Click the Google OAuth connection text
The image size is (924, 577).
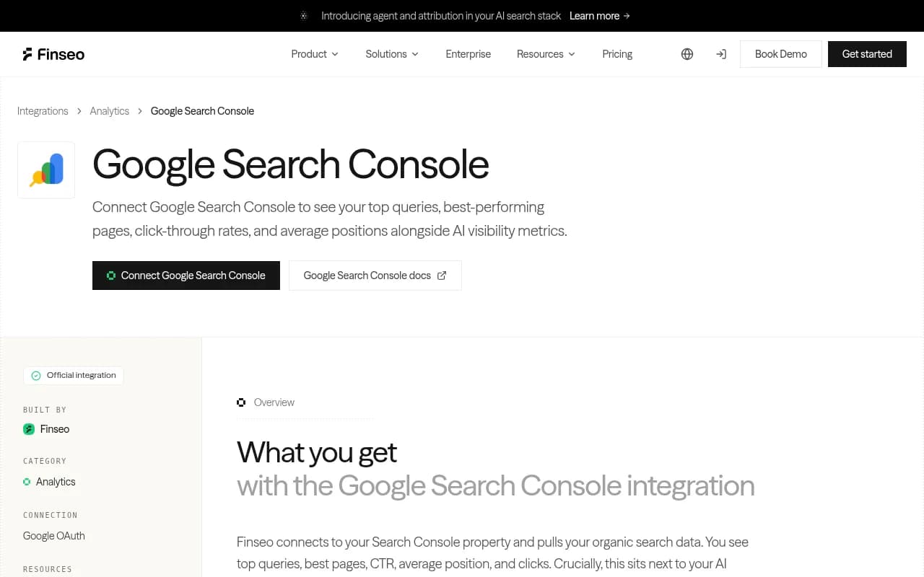tap(54, 536)
